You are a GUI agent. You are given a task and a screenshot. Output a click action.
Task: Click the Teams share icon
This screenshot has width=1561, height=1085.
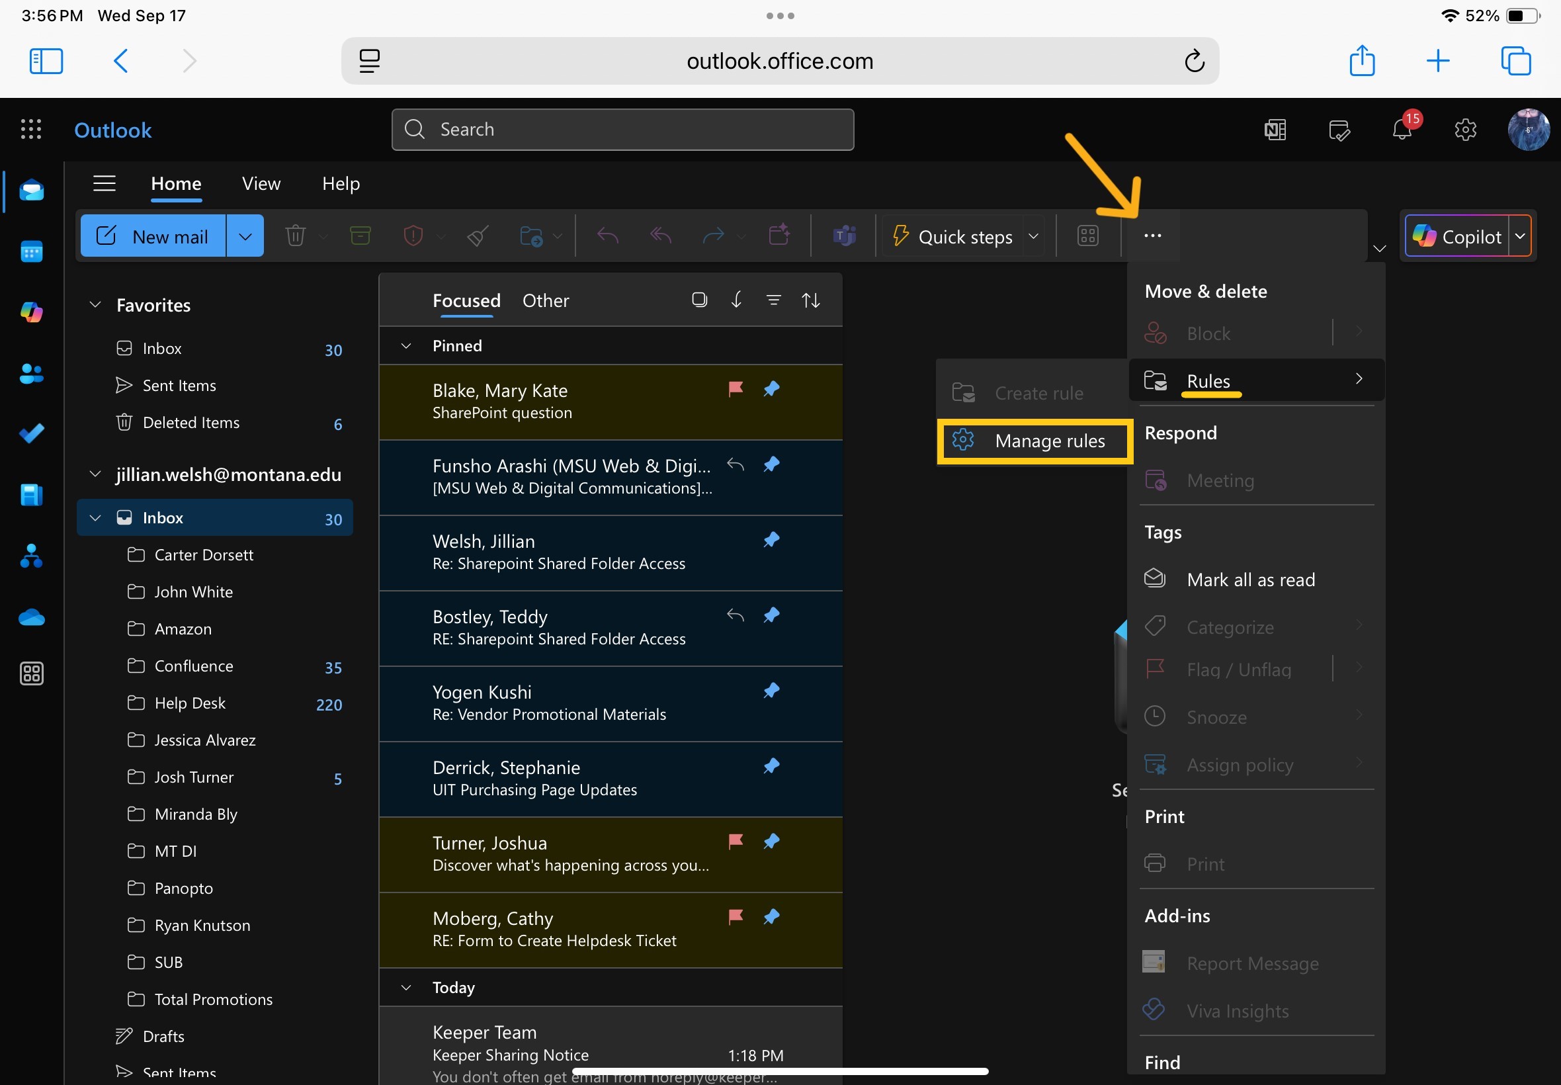pyautogui.click(x=843, y=236)
